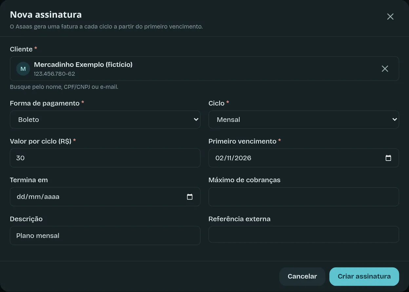Open calendar picker for Termina em

pos(190,197)
